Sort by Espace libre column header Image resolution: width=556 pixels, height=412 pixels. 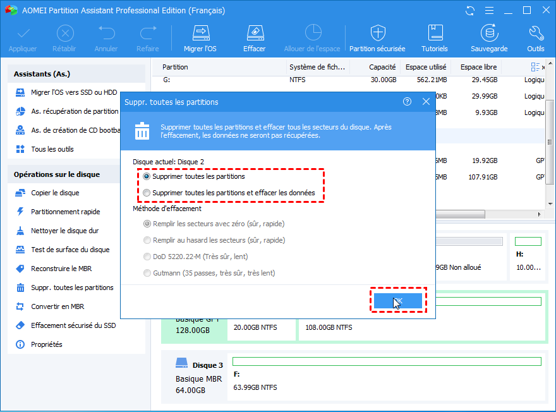coord(478,67)
